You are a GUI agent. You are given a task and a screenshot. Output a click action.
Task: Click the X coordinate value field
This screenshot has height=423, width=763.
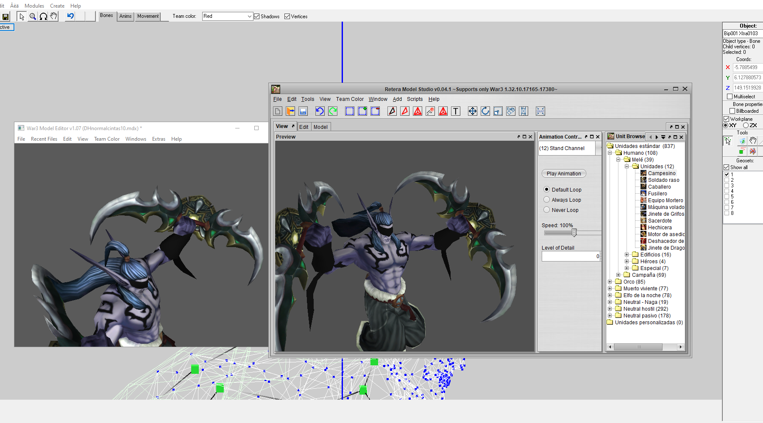[x=748, y=67]
